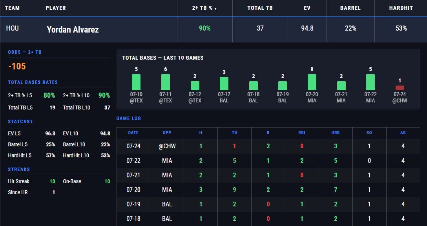Click the ODDS — 2+ TB section heading

click(25, 52)
